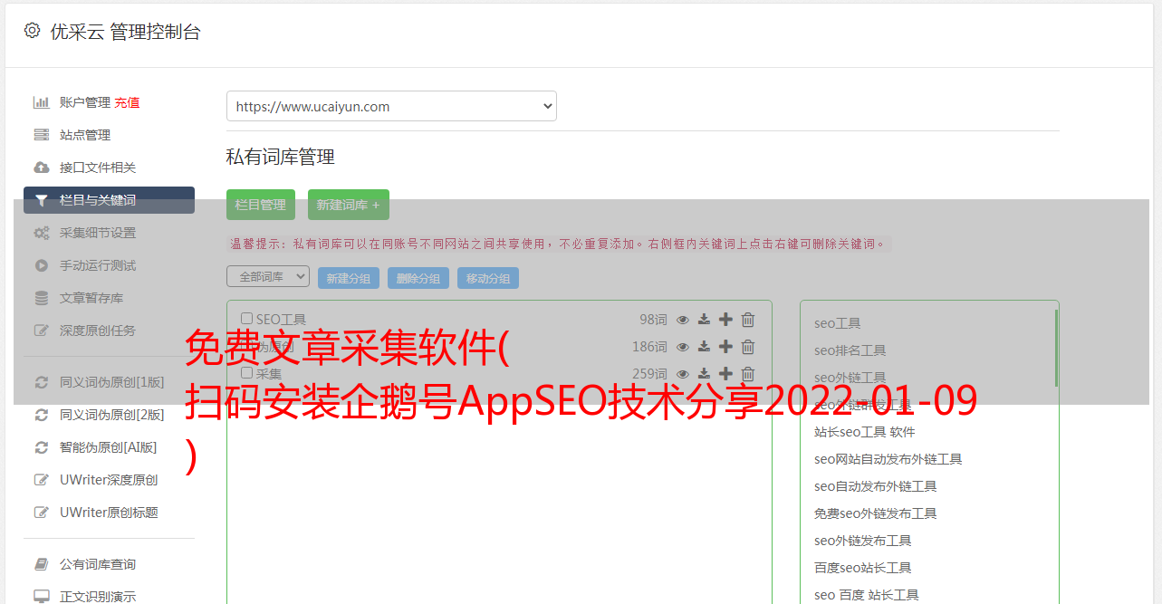The width and height of the screenshot is (1162, 604).
Task: Select keyword seo 百度 站长工具
Action: [867, 595]
